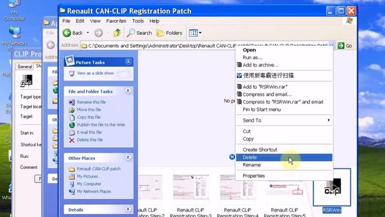Switch to General tab in CLIP Properties

(x=25, y=66)
